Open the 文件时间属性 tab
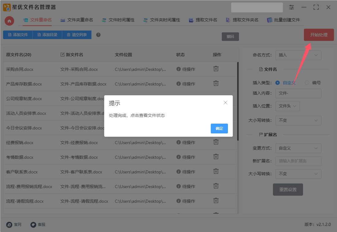 point(118,20)
